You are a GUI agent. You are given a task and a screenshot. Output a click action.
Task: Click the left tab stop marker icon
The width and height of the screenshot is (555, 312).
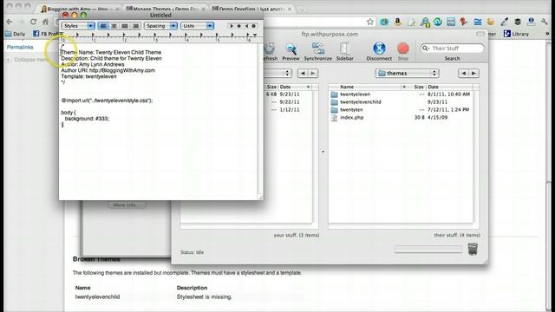tap(232, 26)
